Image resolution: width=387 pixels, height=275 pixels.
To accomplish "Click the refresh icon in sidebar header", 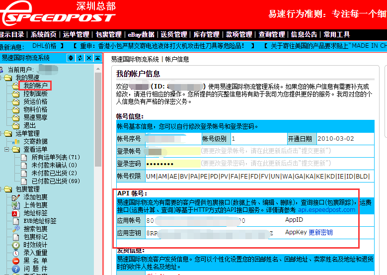I will coord(80,58).
